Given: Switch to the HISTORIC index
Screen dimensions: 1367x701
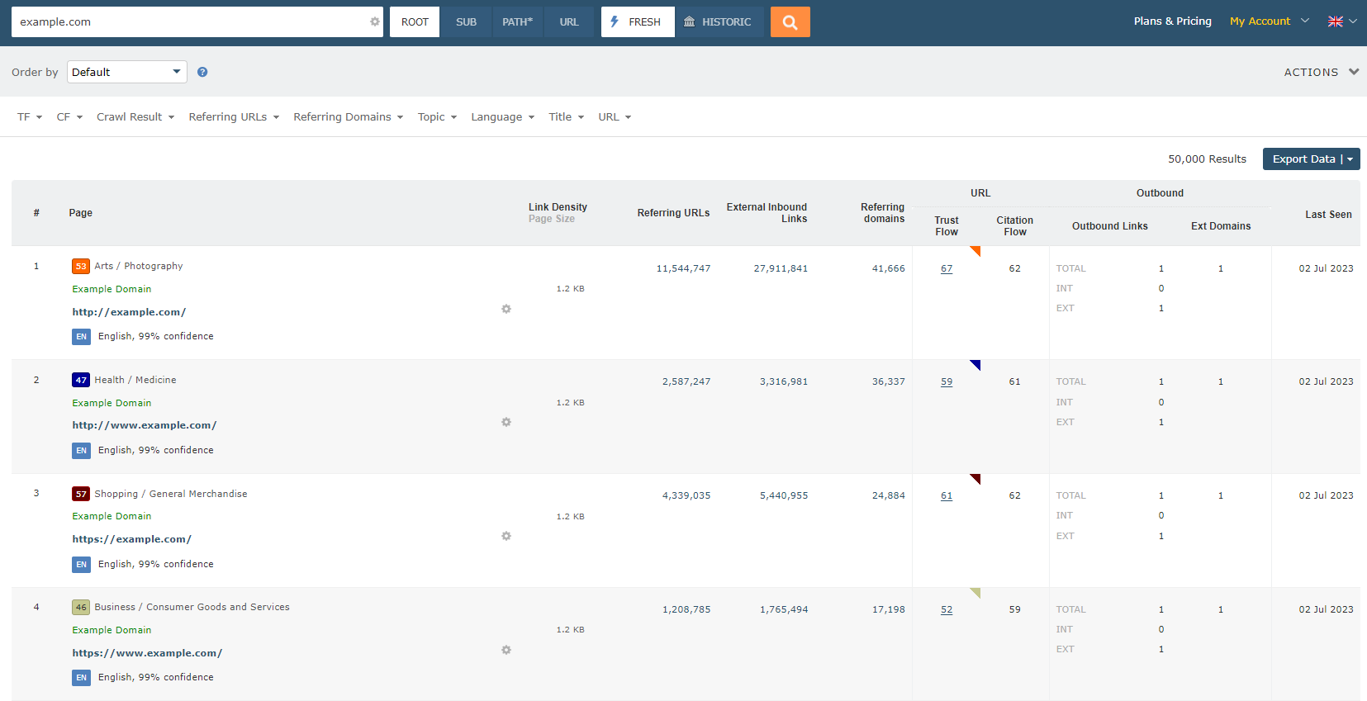Looking at the screenshot, I should [718, 22].
